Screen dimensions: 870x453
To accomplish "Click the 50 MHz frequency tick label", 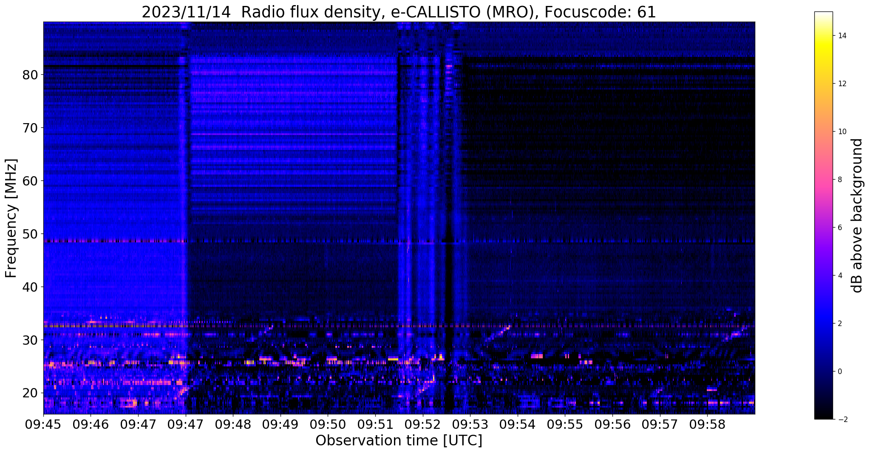I will pos(30,234).
